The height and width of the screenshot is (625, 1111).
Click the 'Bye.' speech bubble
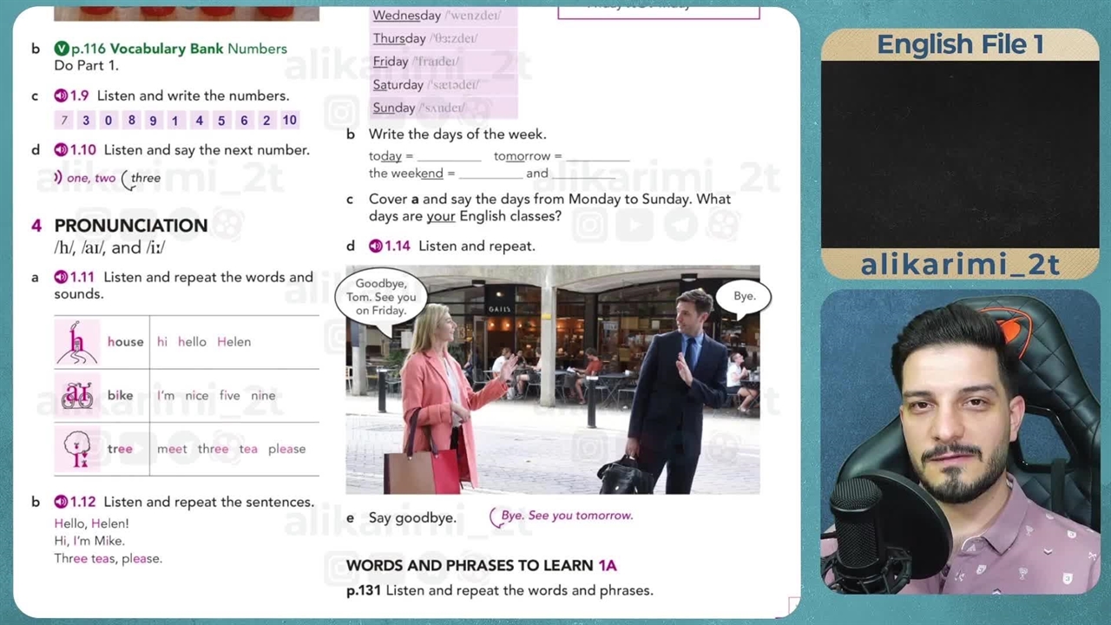744,299
